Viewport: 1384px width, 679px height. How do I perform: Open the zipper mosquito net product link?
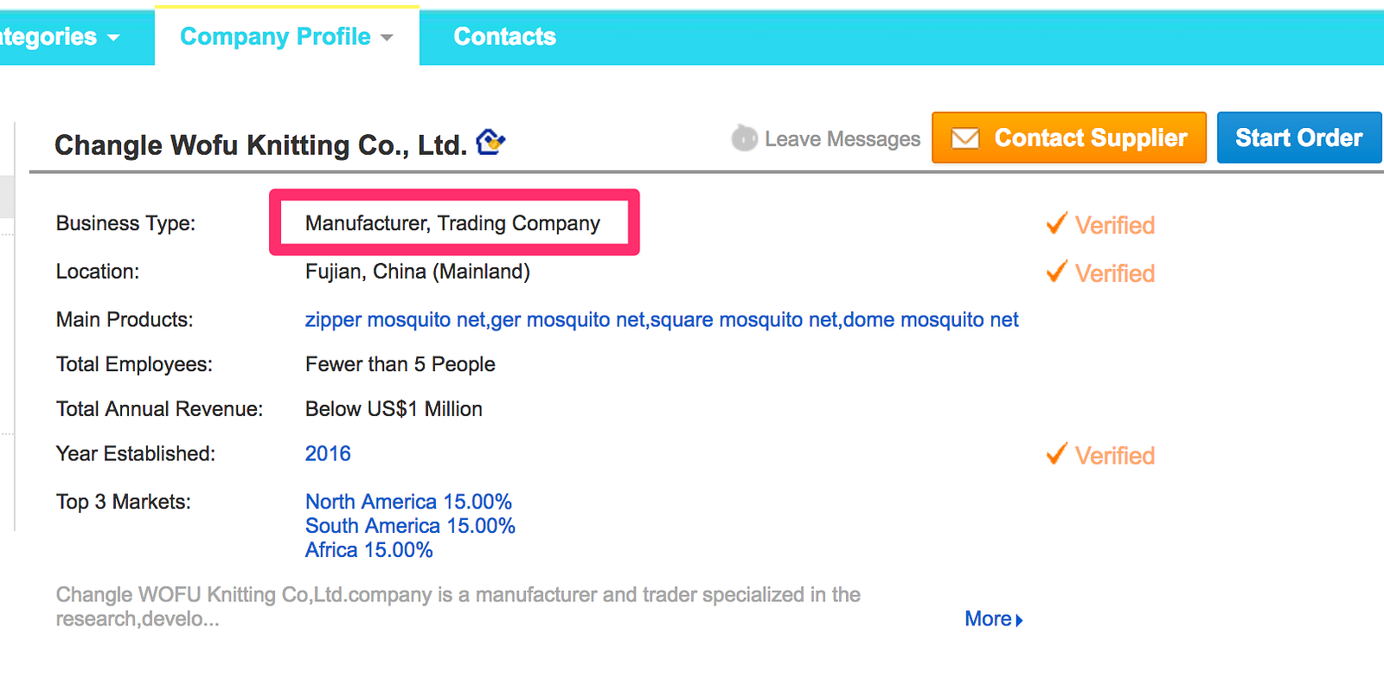(395, 320)
